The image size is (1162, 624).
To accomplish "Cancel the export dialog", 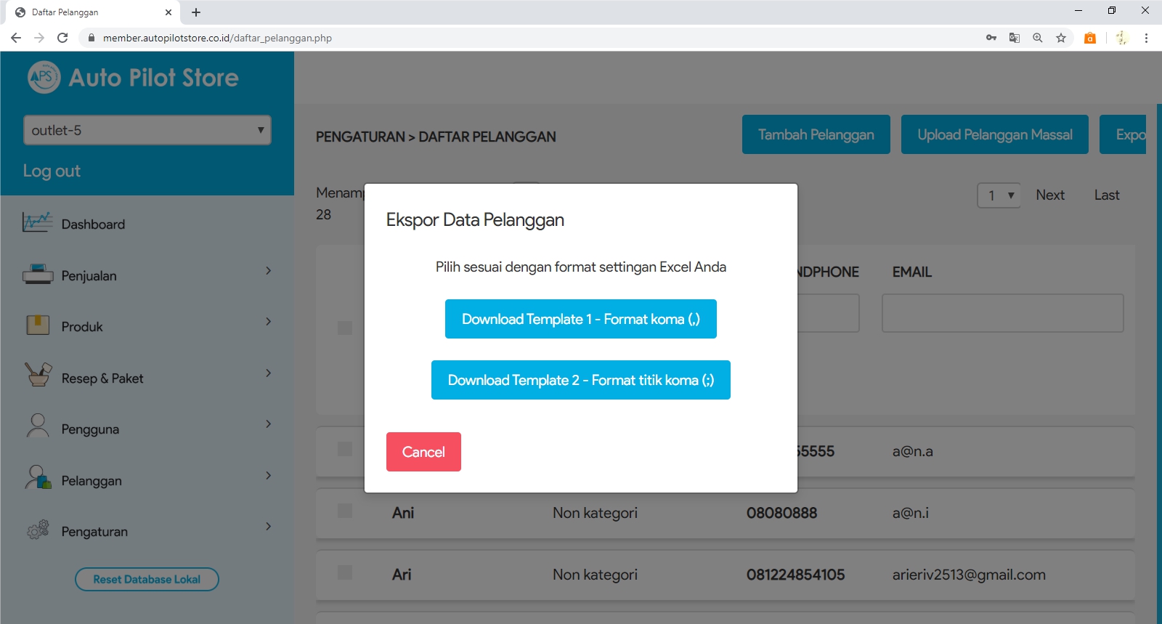I will click(x=423, y=452).
